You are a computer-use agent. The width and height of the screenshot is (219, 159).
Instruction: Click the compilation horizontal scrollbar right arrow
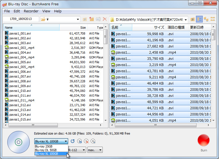101,125
